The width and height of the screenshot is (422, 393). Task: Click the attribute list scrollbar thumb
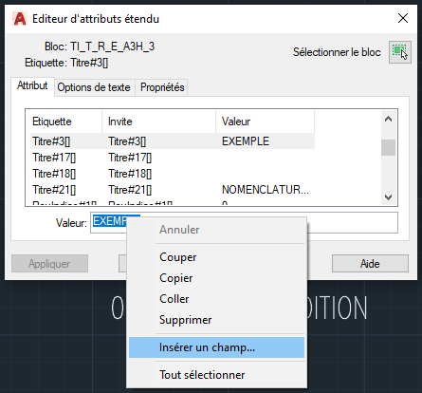coord(389,148)
